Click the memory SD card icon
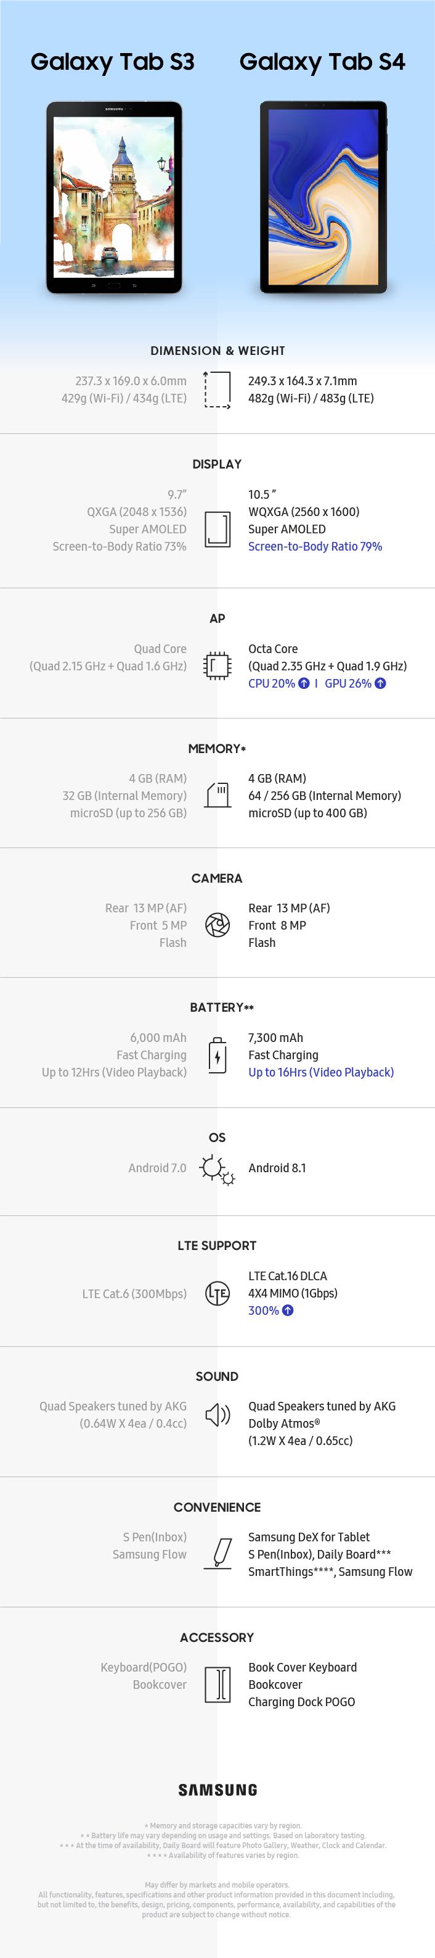 click(218, 795)
